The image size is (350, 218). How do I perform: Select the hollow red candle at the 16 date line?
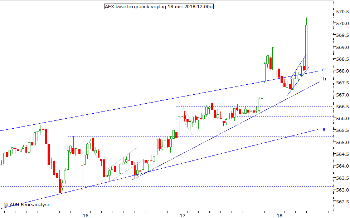(x=82, y=177)
